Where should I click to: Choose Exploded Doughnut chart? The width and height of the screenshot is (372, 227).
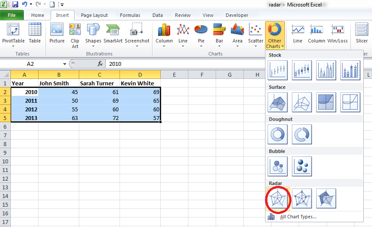click(x=302, y=134)
